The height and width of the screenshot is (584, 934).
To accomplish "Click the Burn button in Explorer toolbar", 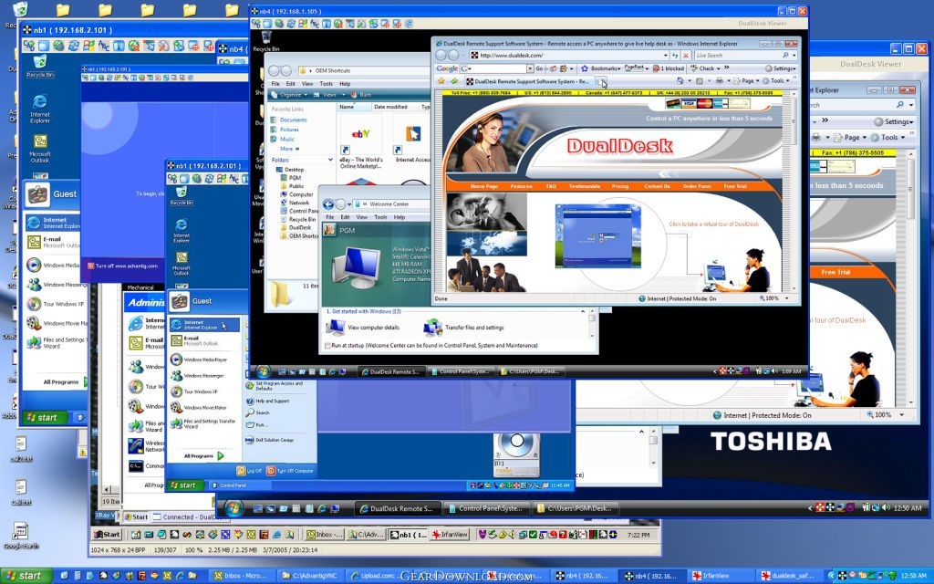I will (365, 95).
